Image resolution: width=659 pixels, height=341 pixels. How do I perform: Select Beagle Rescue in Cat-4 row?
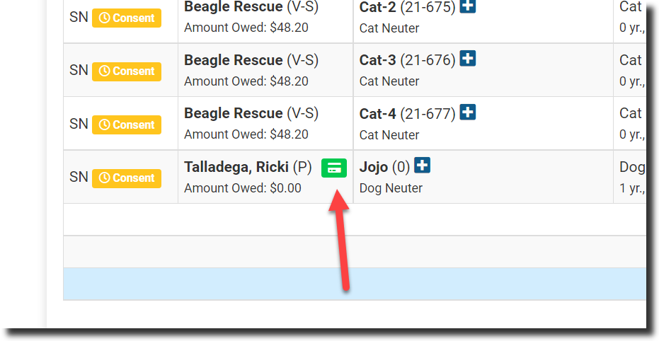click(233, 113)
